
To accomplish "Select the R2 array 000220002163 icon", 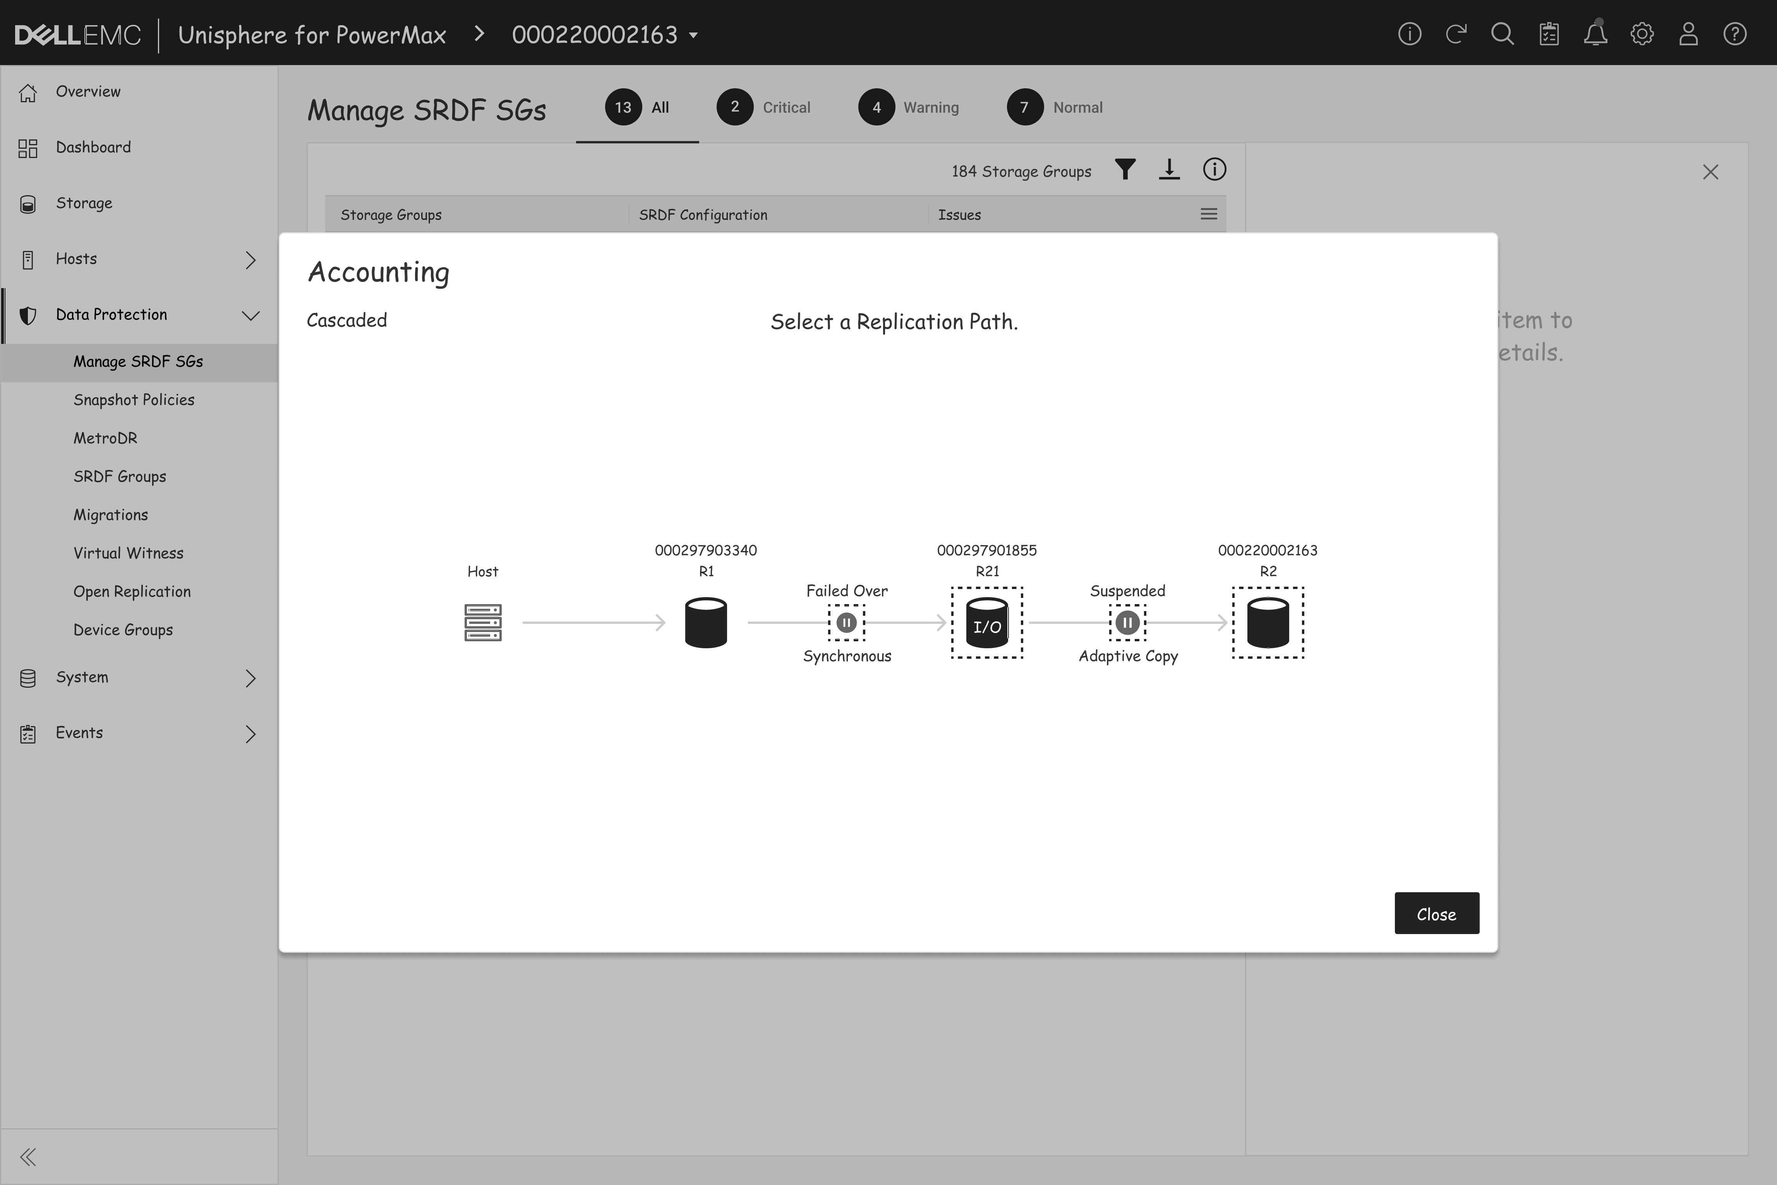I will pyautogui.click(x=1268, y=623).
